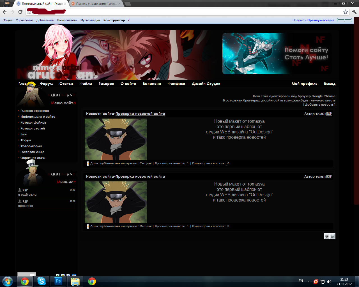Viewport: 359px width, 287px height.
Task: Open 'Гостевая книга' sidebar link
Action: (32, 152)
